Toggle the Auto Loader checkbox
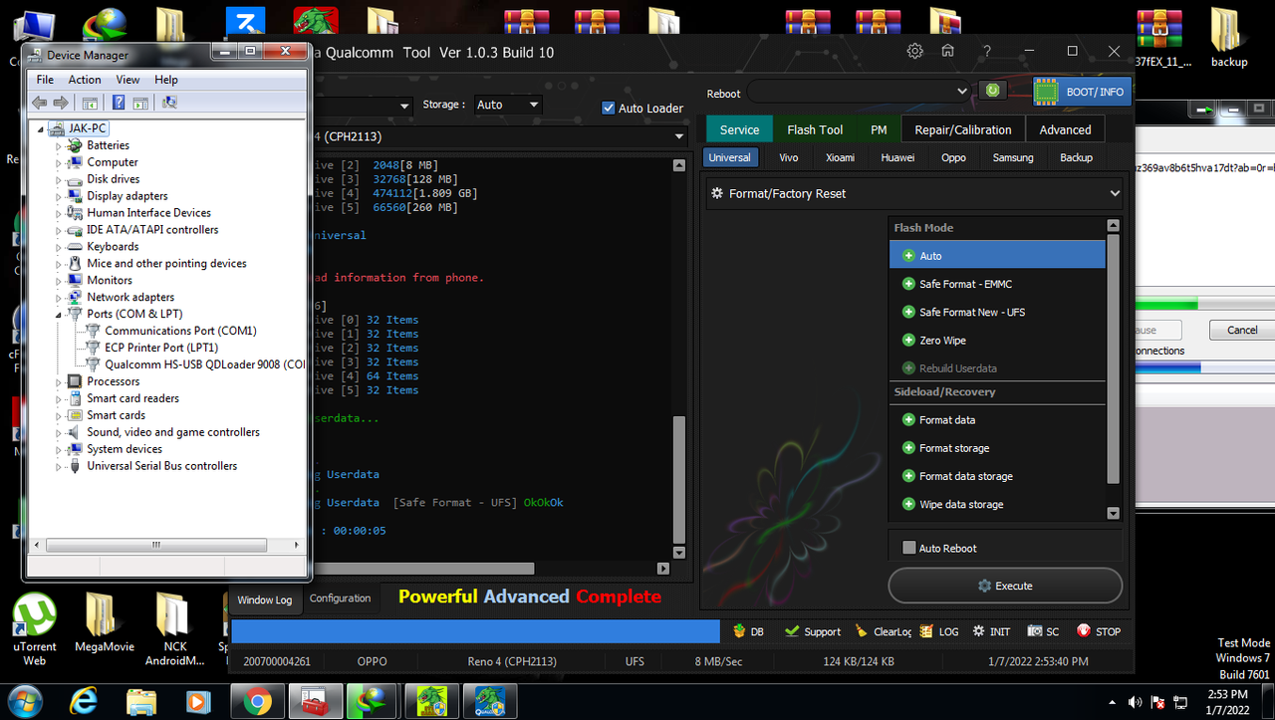This screenshot has width=1275, height=720. (x=609, y=108)
